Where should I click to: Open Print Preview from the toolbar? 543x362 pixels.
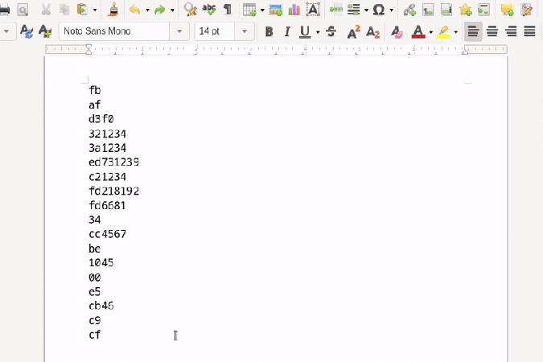(23, 10)
